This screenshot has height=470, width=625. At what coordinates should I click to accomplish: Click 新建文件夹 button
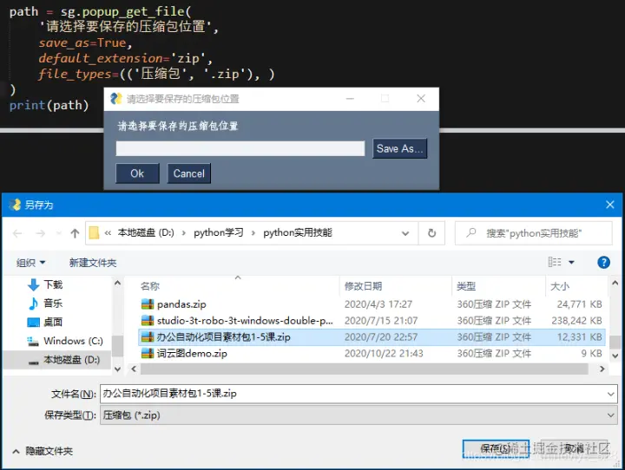[93, 263]
